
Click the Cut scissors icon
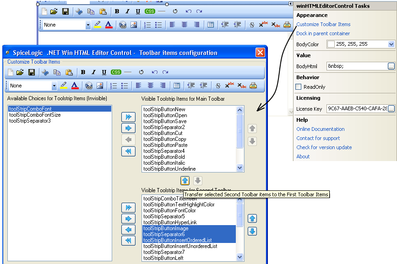click(45, 72)
